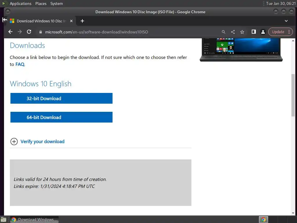
Task: Select the Download Windows 10 Disc tab
Action: [x=41, y=21]
